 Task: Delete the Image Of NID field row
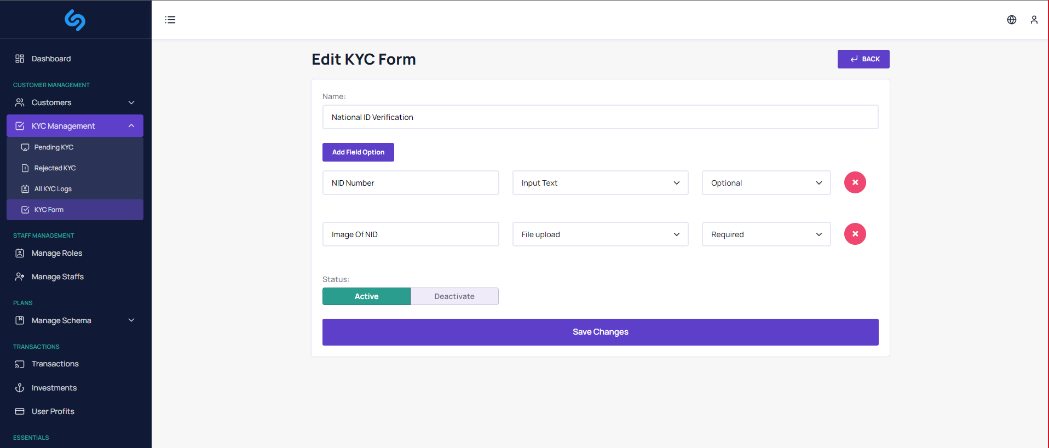(855, 234)
